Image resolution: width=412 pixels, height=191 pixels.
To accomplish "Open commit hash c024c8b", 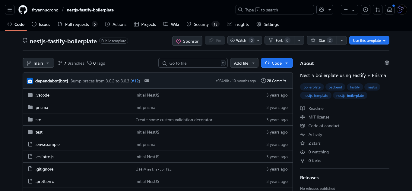I will click(222, 81).
